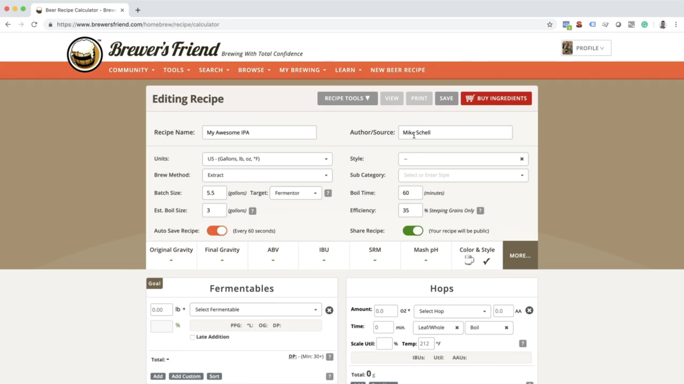The image size is (684, 384).
Task: Click the Batch Size input field
Action: click(214, 193)
